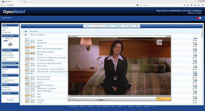
Task: Open the Firefox hamburger menu
Action: (203, 5)
